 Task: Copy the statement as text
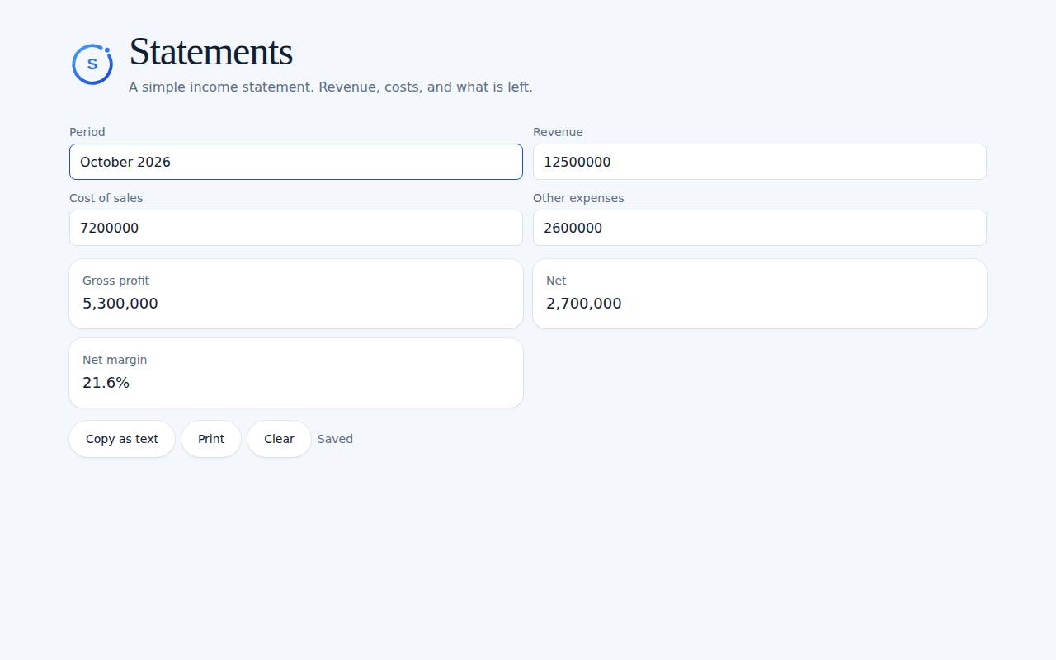tap(122, 439)
